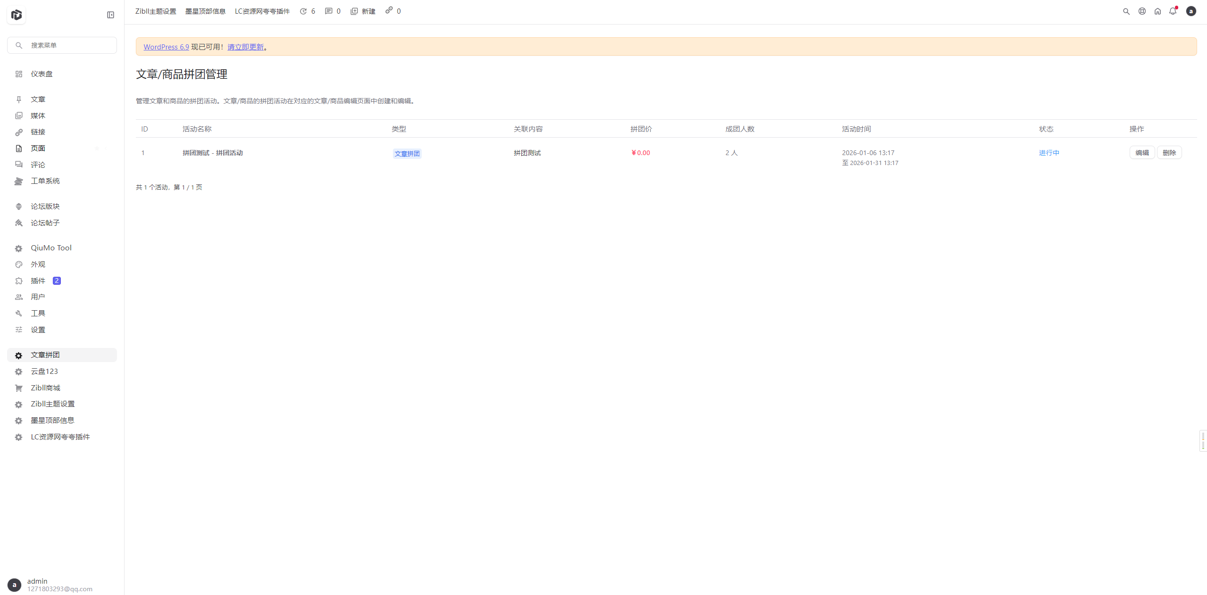Click the top-right search magnifier icon
This screenshot has width=1207, height=595.
(x=1126, y=11)
